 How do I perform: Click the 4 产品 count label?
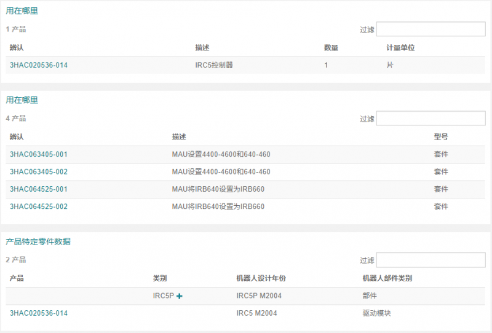coord(16,119)
